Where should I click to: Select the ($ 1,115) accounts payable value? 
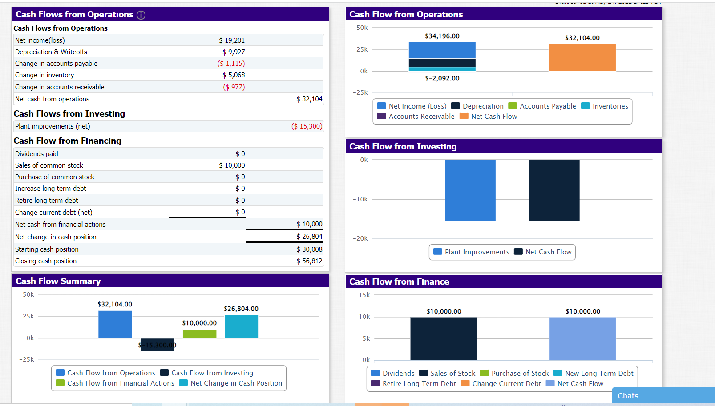pos(231,63)
